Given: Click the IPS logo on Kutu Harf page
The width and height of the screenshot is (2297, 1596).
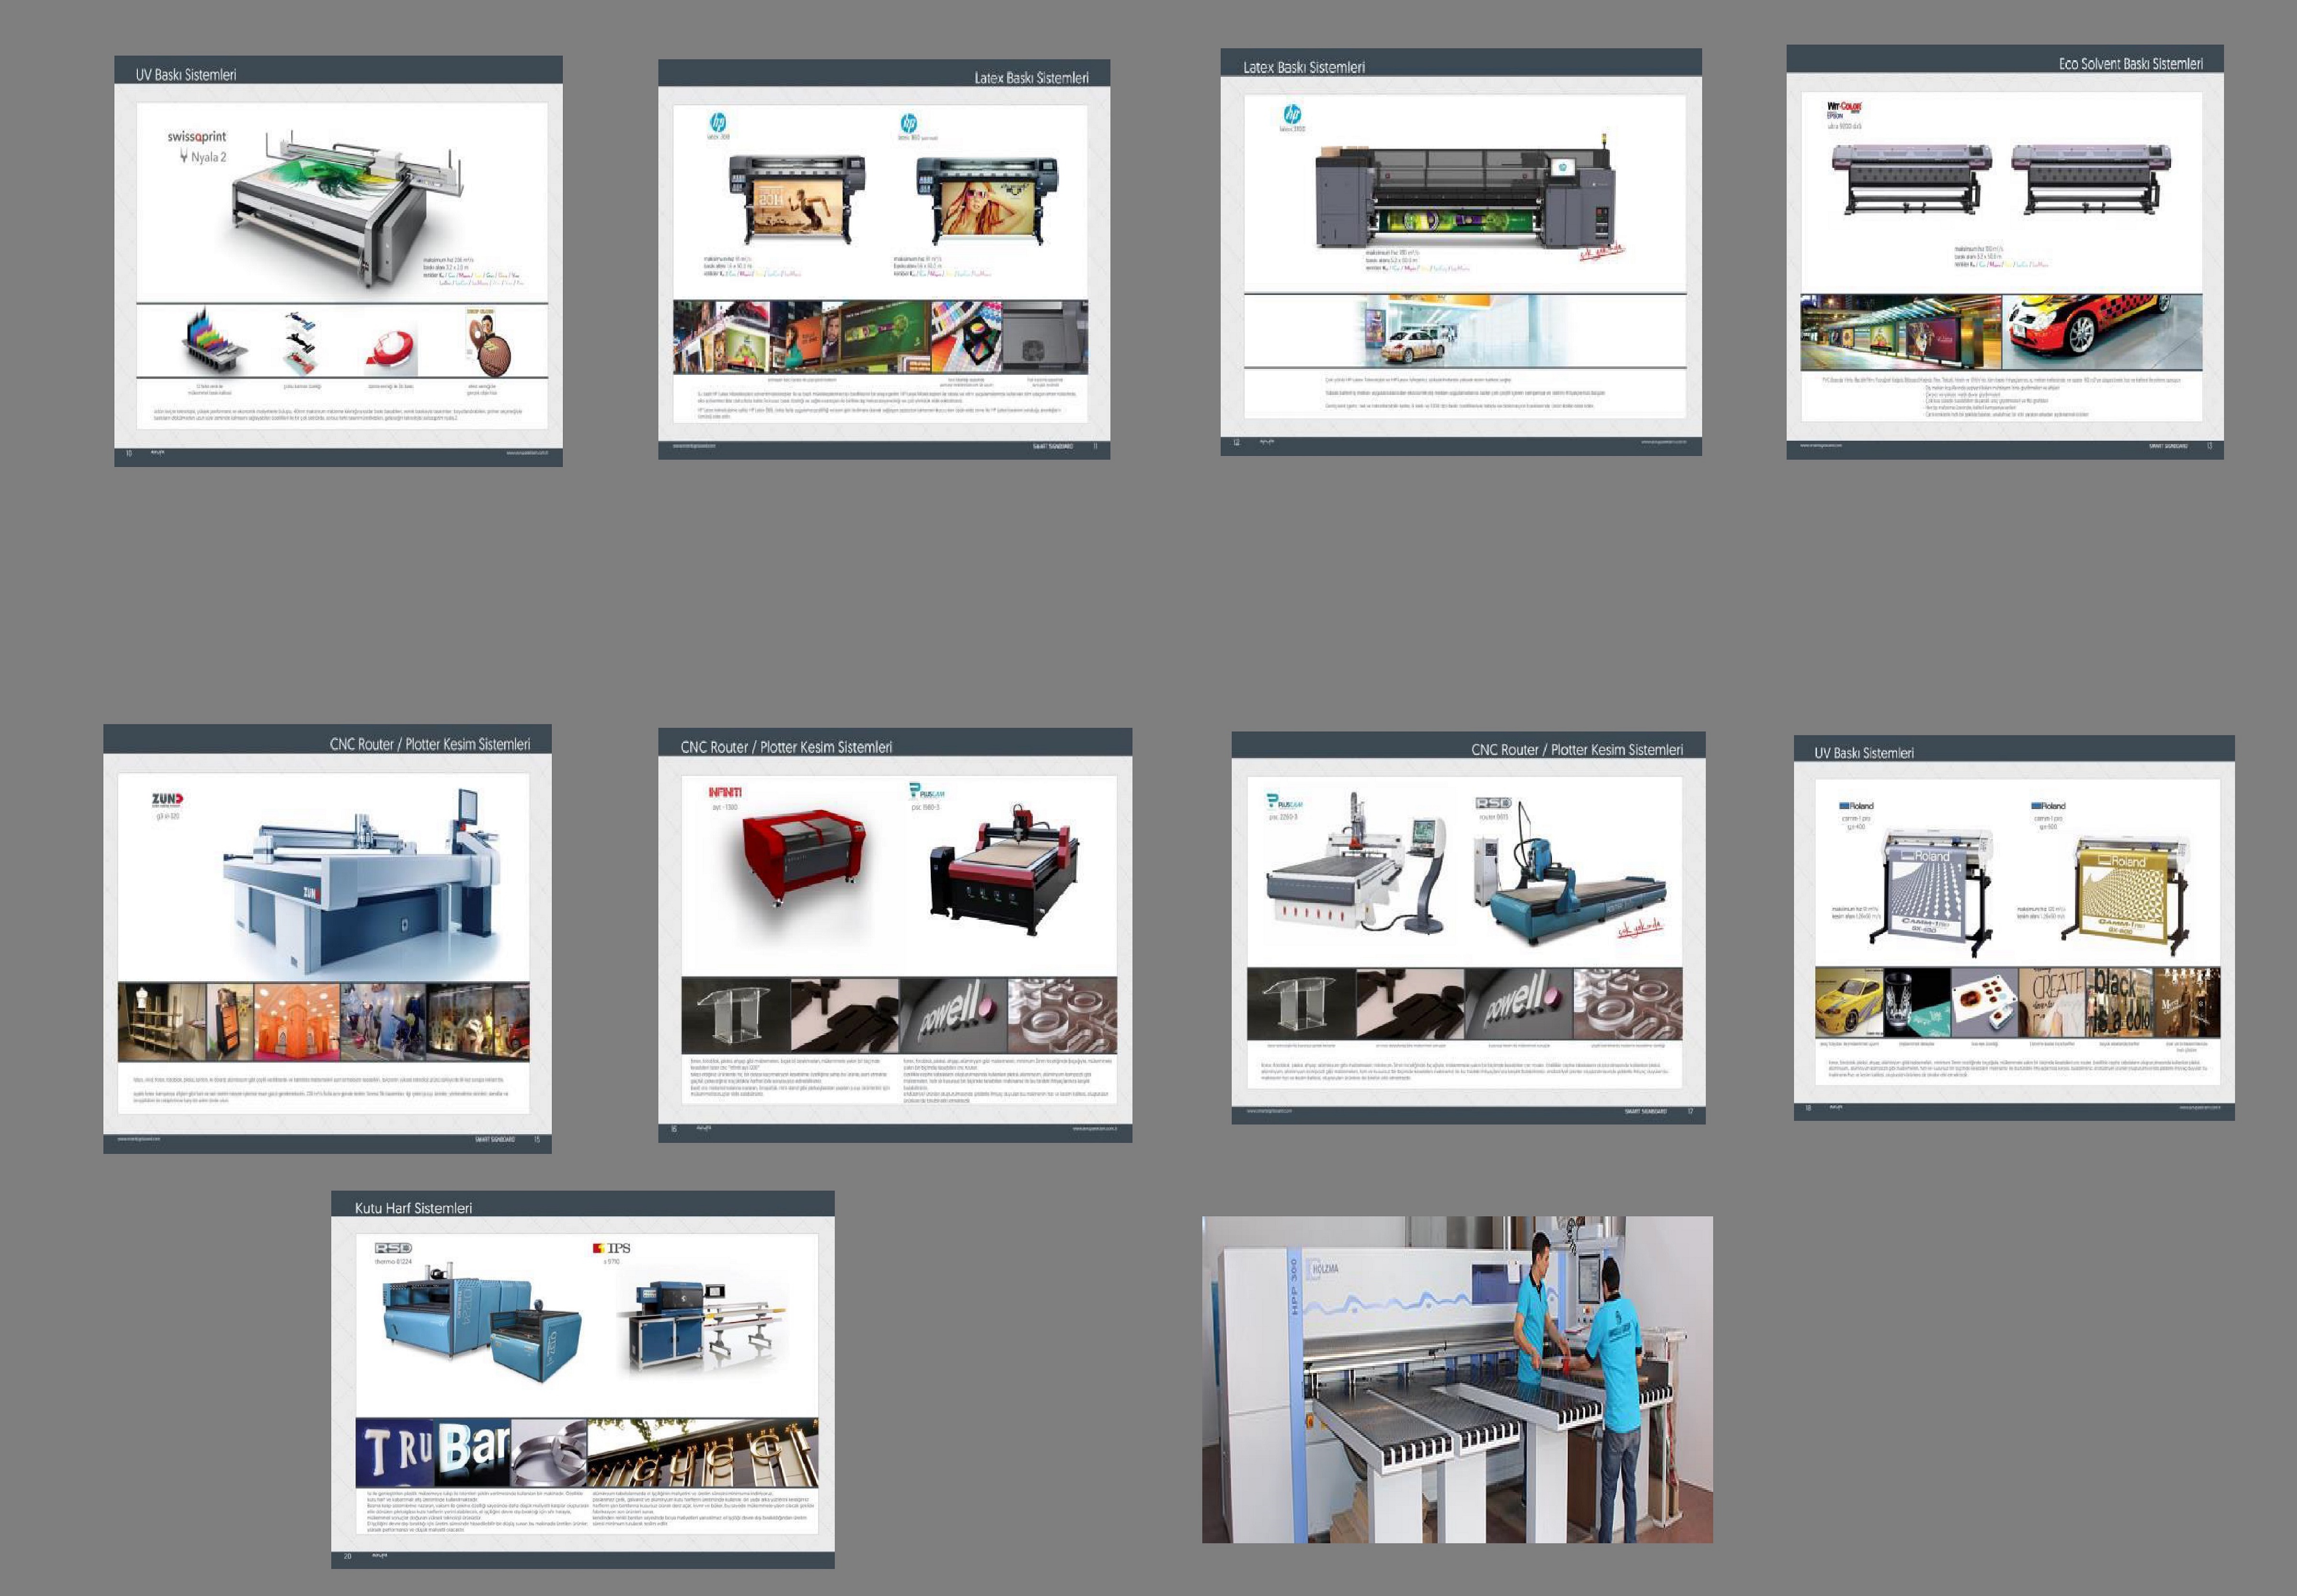Looking at the screenshot, I should (612, 1248).
